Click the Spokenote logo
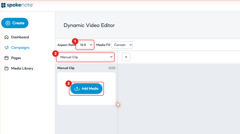240x134 pixels. click(x=17, y=5)
